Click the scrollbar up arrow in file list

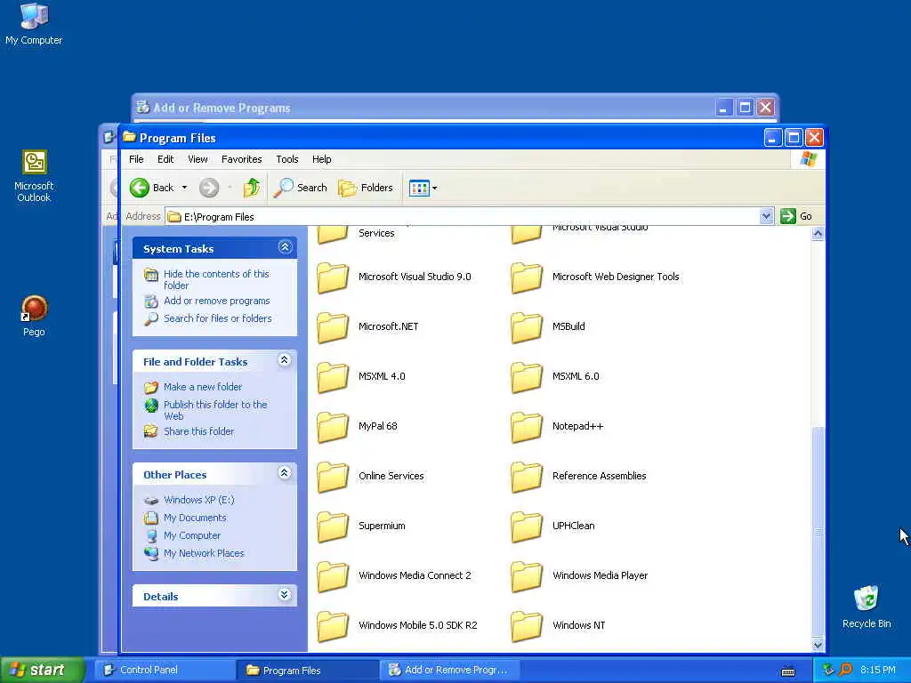click(818, 234)
